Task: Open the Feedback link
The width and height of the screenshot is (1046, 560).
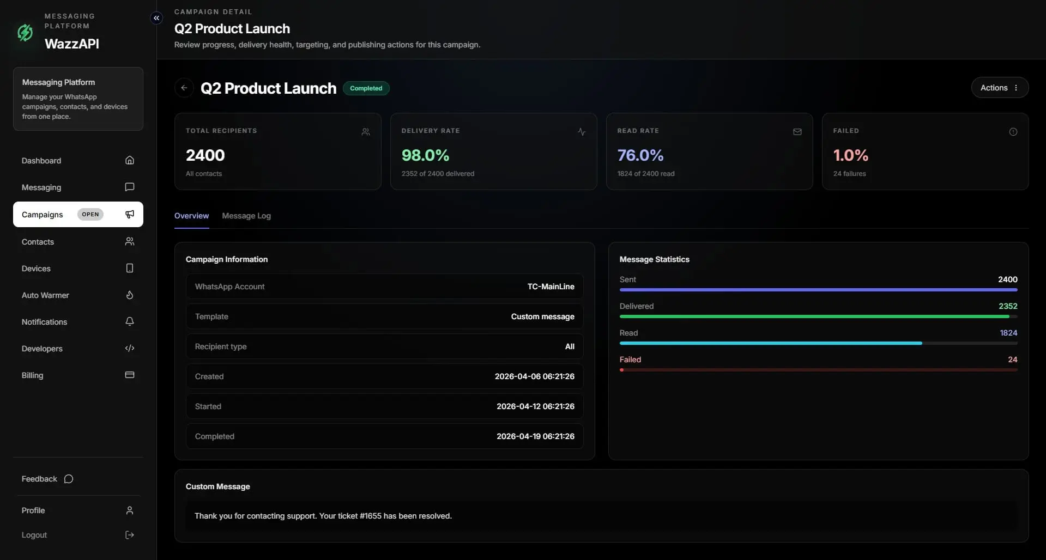Action: pos(47,479)
